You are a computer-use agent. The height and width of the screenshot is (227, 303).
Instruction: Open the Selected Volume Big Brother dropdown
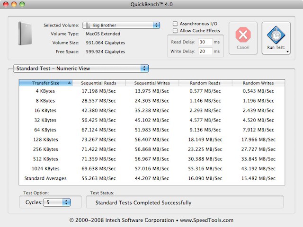pyautogui.click(x=122, y=25)
